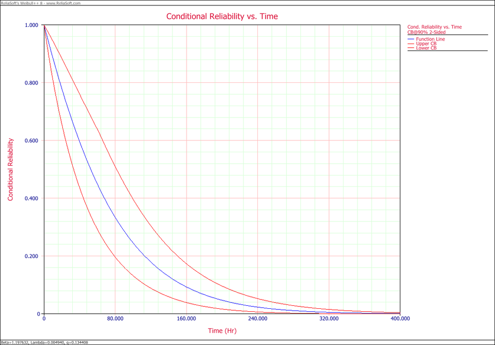Click the Beta, Lambda, q parameter status text

point(49,342)
